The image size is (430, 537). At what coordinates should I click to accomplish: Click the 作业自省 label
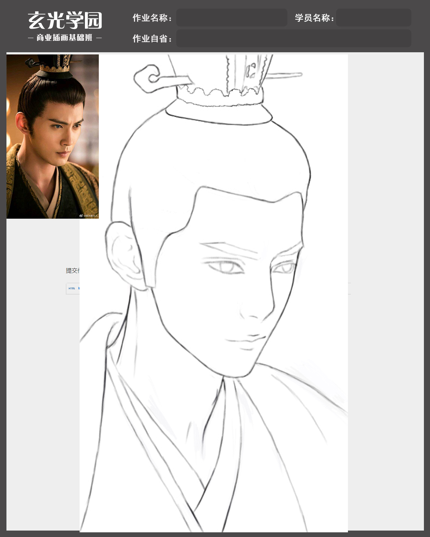[152, 39]
